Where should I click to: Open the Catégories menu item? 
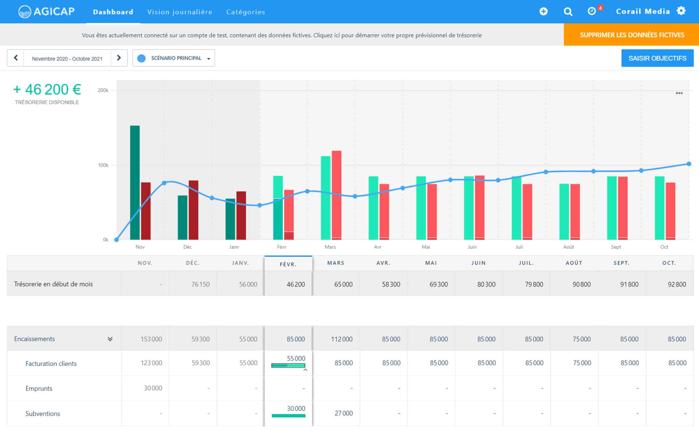pyautogui.click(x=245, y=12)
